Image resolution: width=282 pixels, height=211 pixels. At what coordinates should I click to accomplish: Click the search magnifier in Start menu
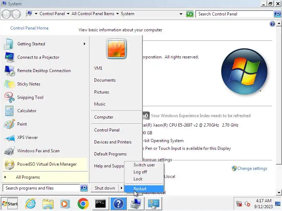tap(84, 188)
